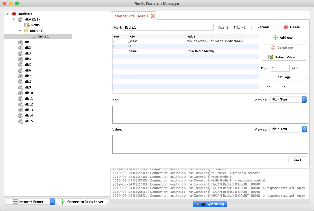Click the db7 database icon
The height and width of the screenshot is (211, 314).
(x=21, y=76)
